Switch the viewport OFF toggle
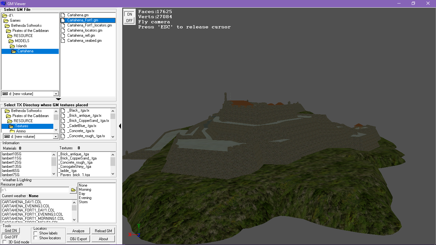This screenshot has width=436, height=245. click(129, 21)
